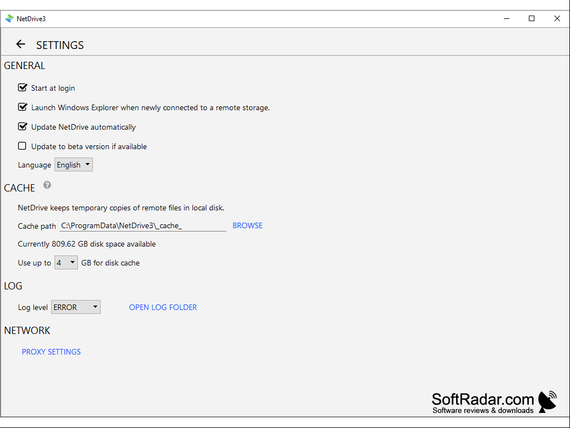Click the 'Currently 809.62 GB disk space available' text
This screenshot has height=428, width=570.
coord(87,244)
